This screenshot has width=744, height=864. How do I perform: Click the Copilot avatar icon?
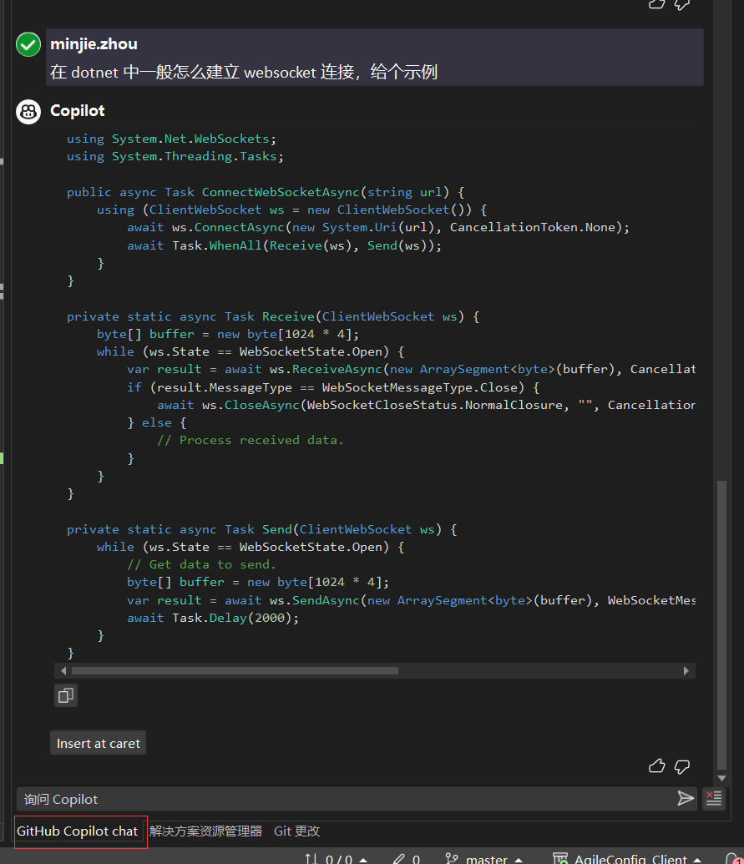pos(28,111)
